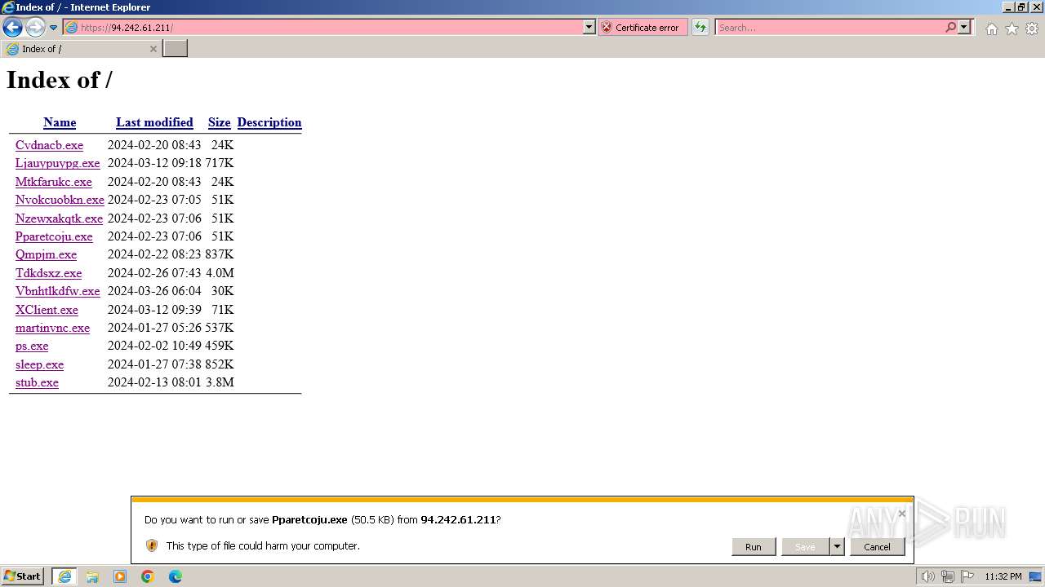
Task: Go back with the Back arrow button
Action: click(x=12, y=27)
